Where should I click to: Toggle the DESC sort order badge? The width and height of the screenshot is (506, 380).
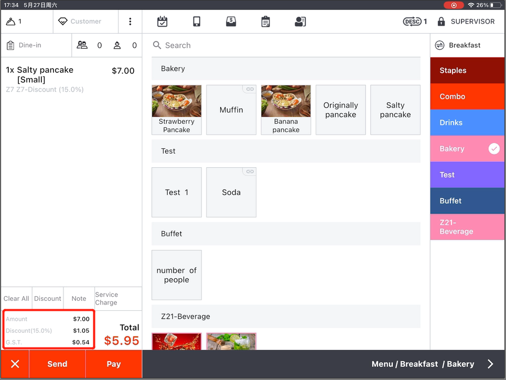click(x=412, y=21)
